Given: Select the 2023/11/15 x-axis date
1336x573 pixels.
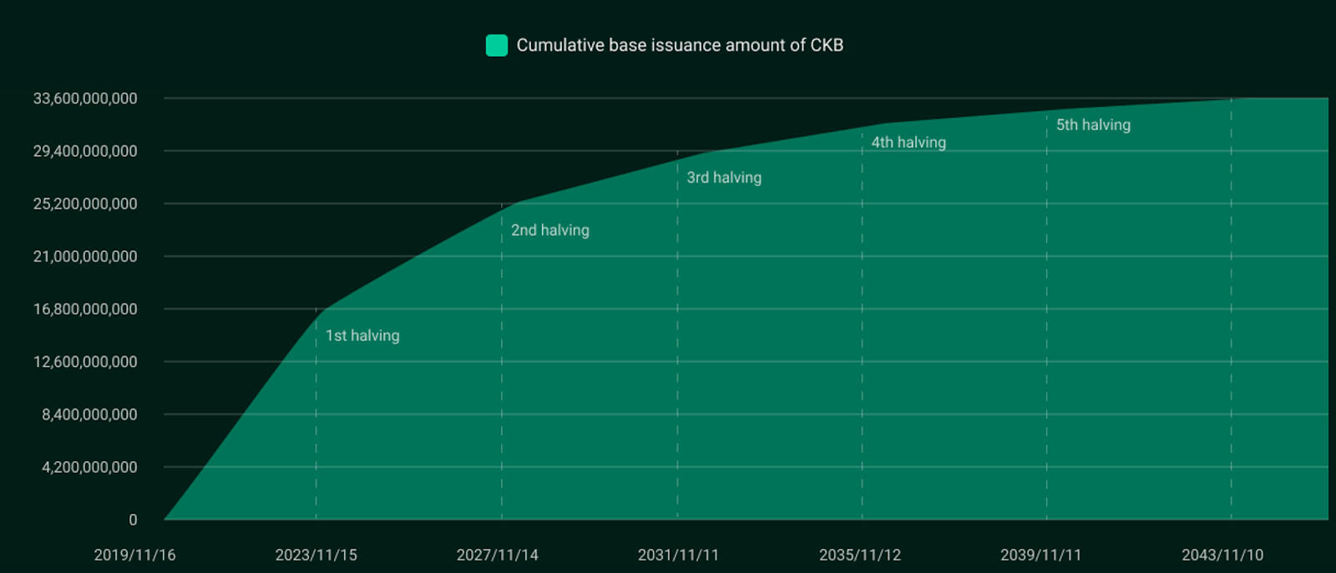Looking at the screenshot, I should click(316, 555).
